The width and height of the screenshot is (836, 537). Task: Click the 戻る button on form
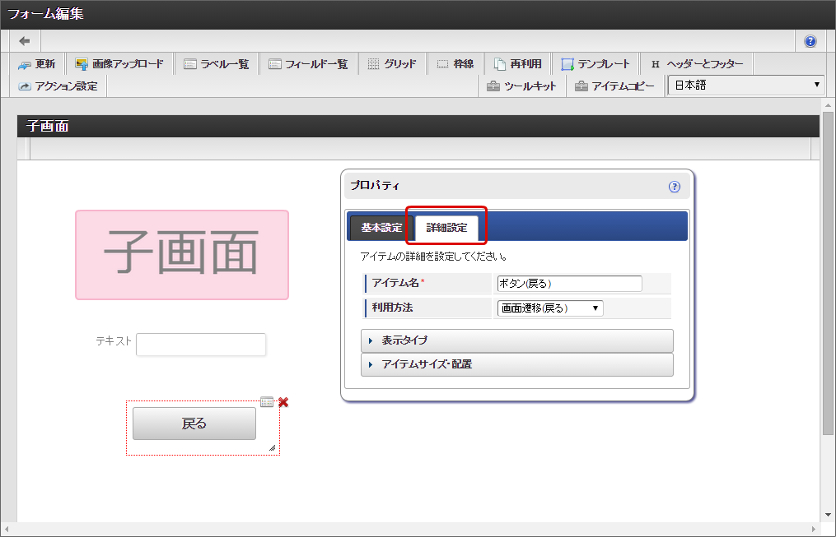pyautogui.click(x=194, y=424)
